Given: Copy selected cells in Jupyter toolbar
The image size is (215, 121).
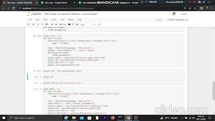Looking at the screenshot, I should (42, 25).
